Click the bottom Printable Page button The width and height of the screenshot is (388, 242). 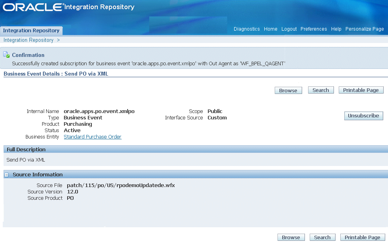[363, 237]
